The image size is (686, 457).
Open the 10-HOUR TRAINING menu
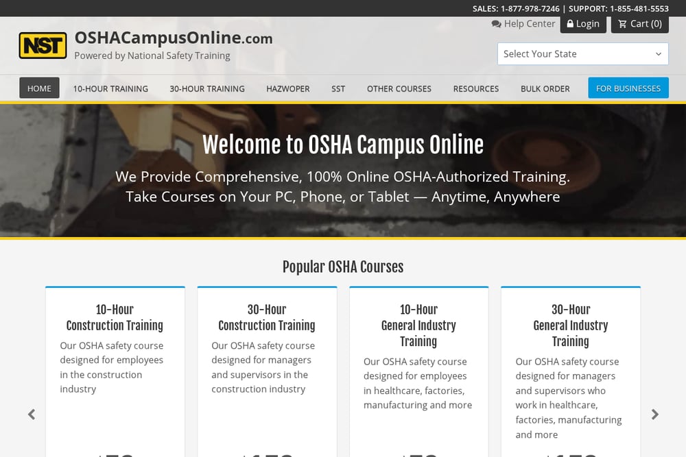(110, 88)
